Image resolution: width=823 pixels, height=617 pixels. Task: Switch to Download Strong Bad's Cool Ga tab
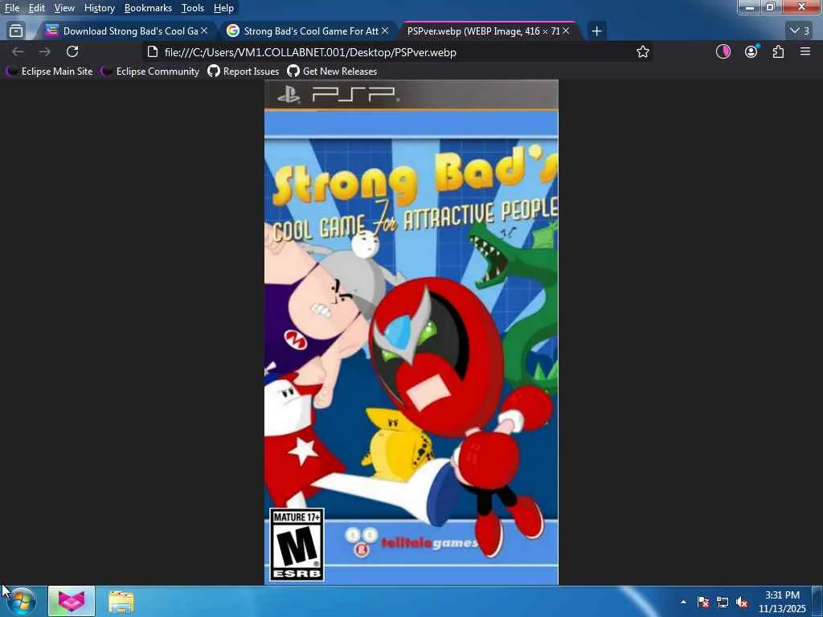pyautogui.click(x=126, y=31)
